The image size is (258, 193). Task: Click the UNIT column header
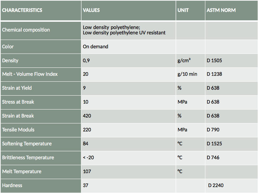coord(183,10)
